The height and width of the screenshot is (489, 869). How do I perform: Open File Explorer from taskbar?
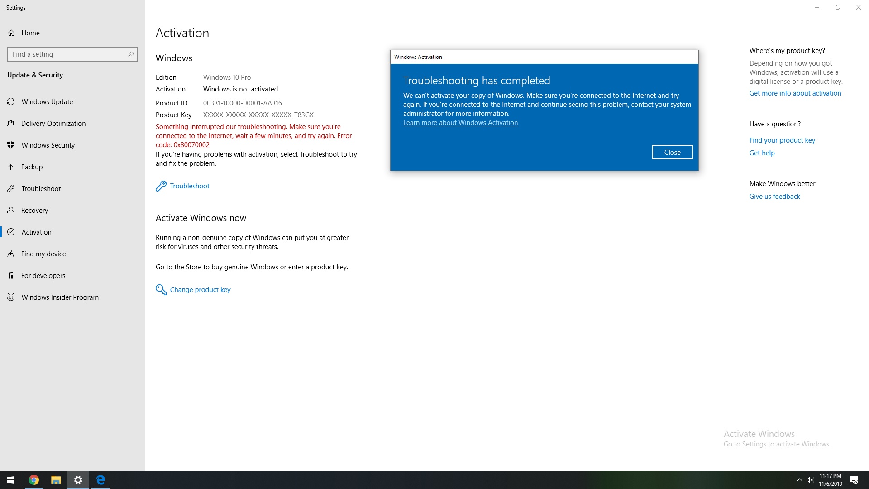[x=56, y=480]
